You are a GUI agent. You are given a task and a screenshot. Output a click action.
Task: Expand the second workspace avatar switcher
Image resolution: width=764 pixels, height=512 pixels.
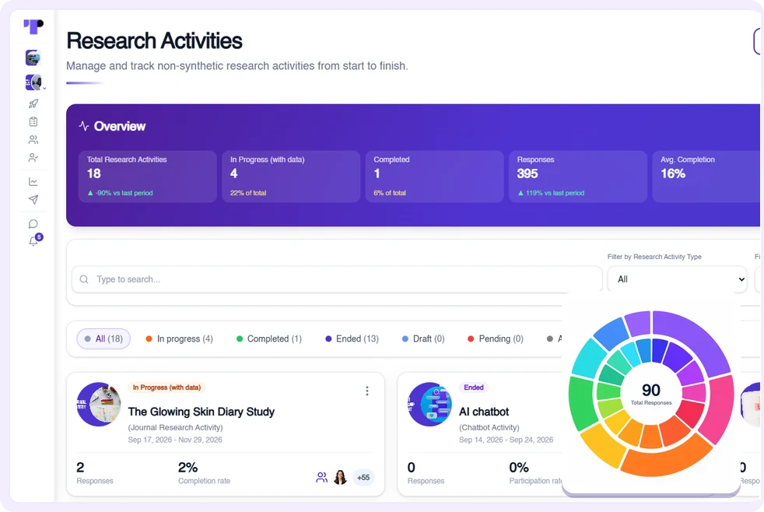pos(35,82)
